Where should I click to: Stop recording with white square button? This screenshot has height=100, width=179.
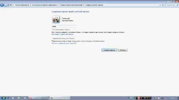142,98
